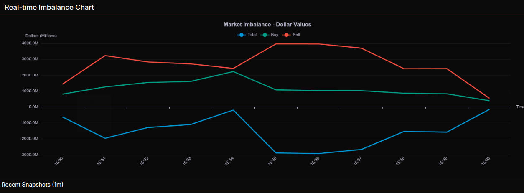Click the Real-time Imbalance Chart heading
Screen dimensions: 524x193
coord(49,7)
